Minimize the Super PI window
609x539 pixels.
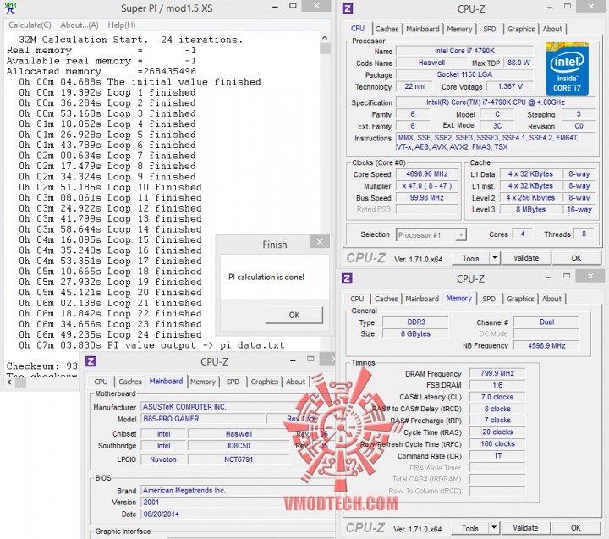275,8
